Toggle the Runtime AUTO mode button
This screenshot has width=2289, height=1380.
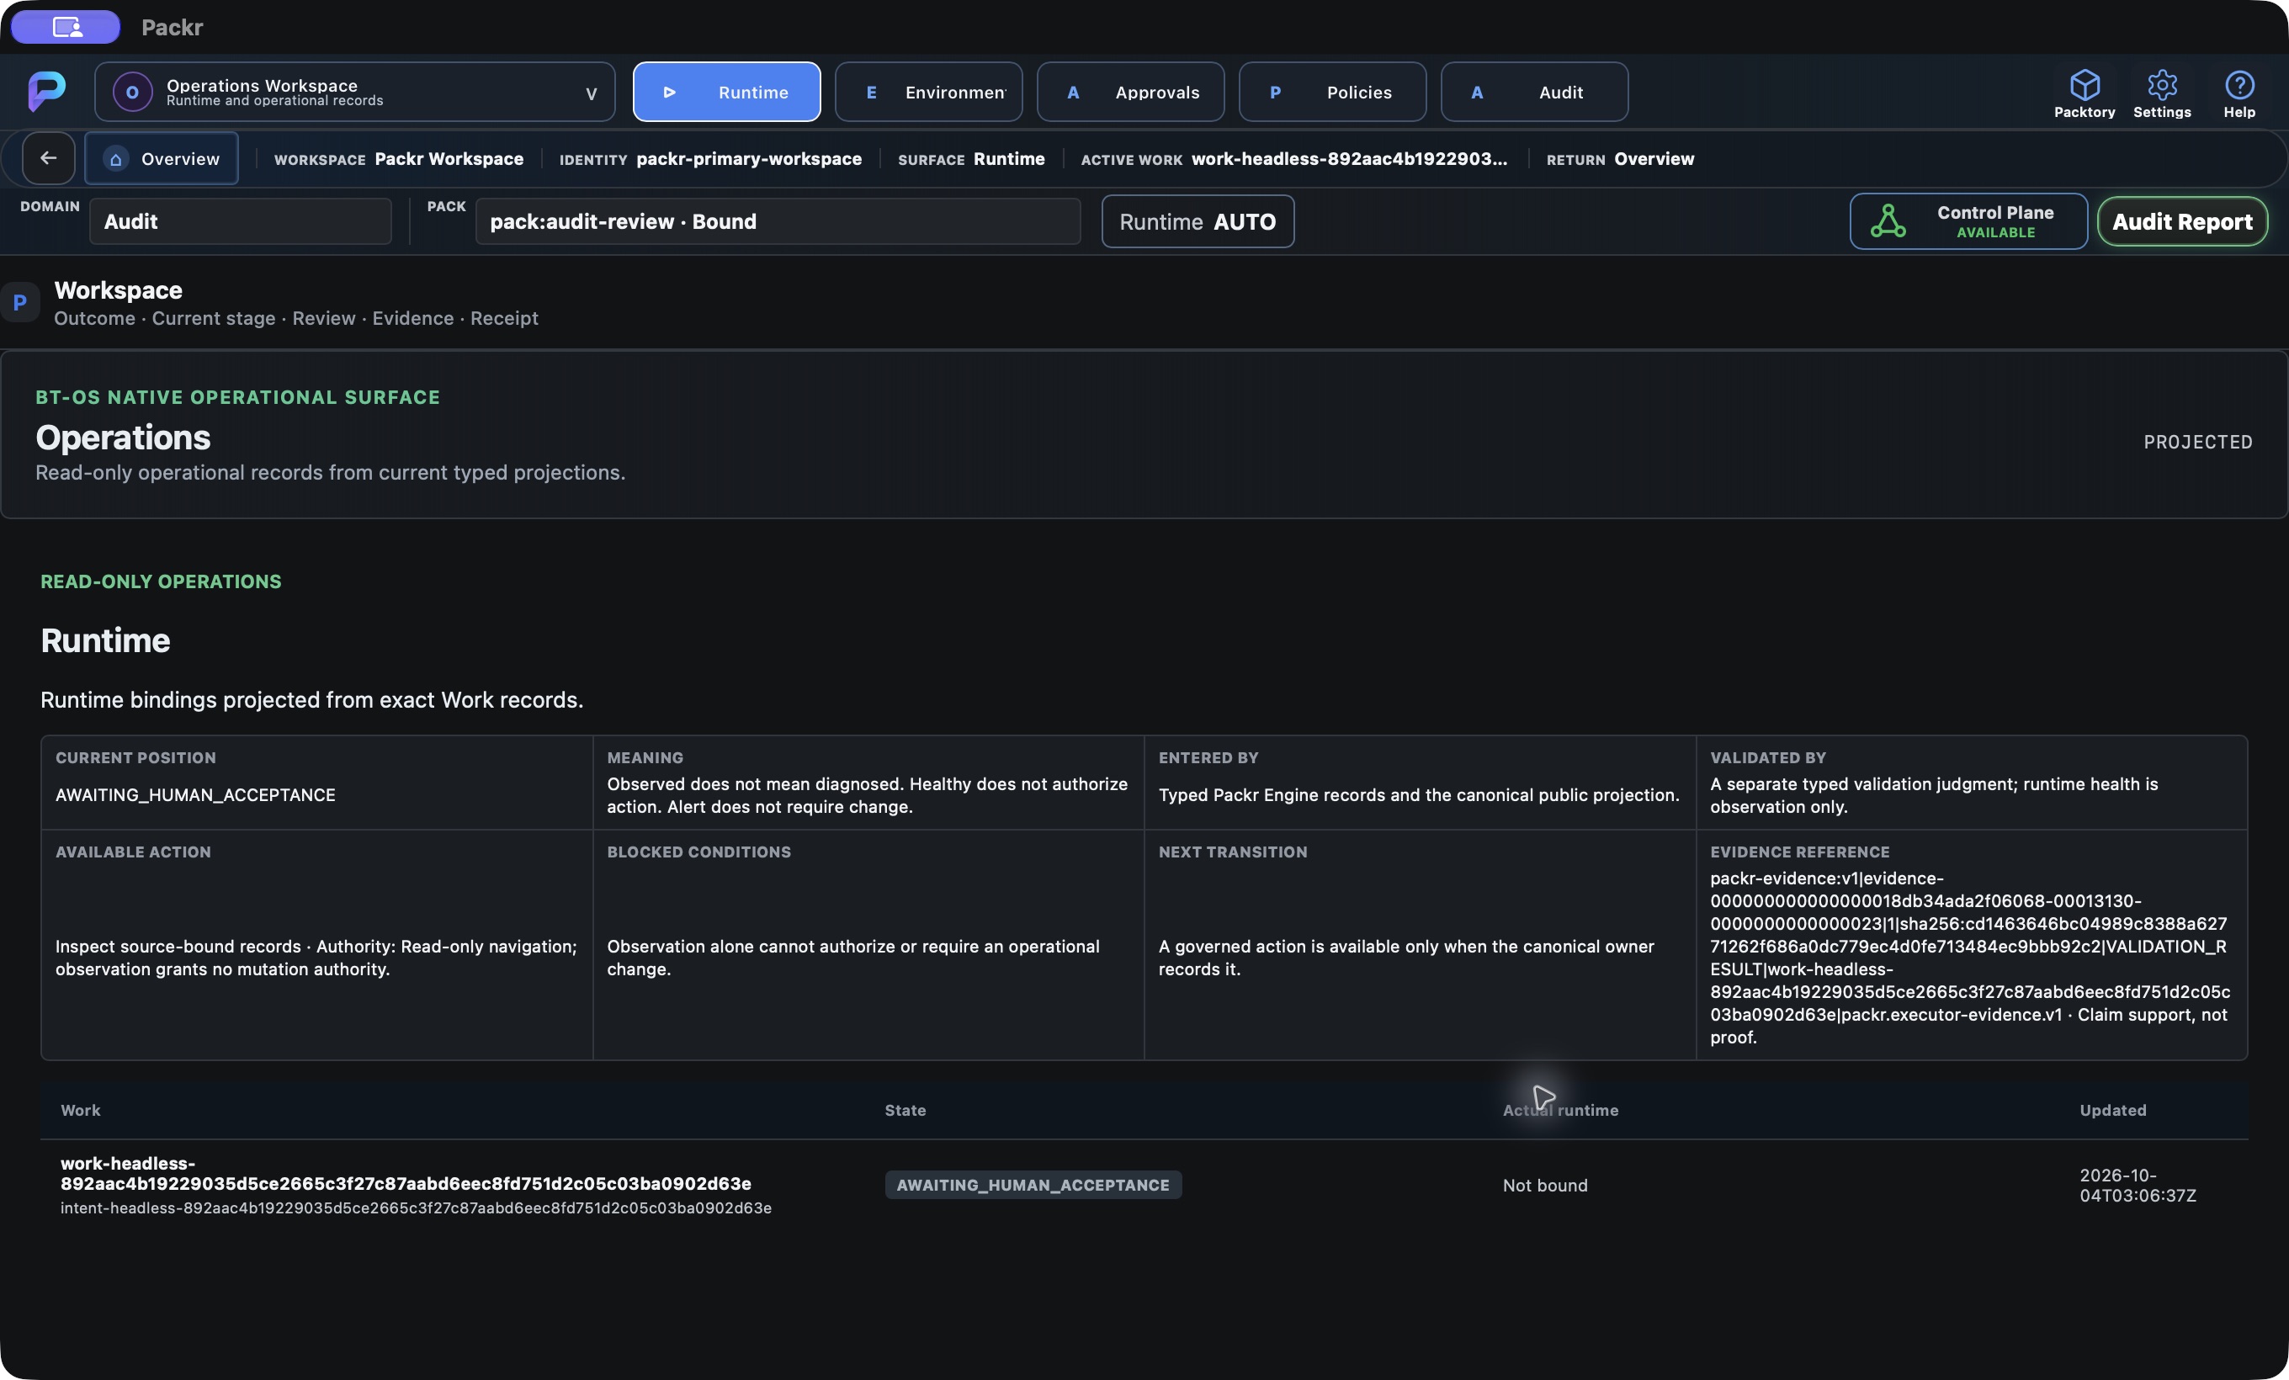tap(1198, 221)
